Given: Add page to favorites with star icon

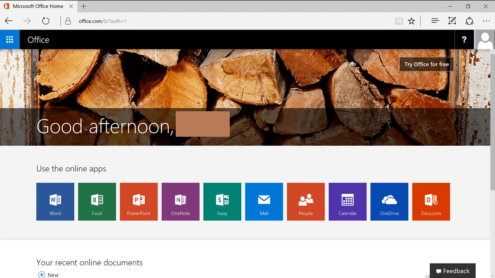Looking at the screenshot, I should click(411, 21).
